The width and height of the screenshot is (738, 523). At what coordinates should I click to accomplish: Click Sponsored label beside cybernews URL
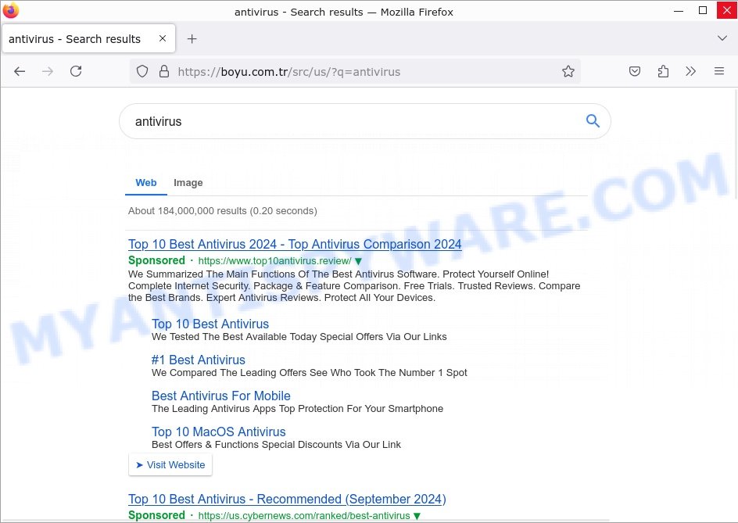pyautogui.click(x=156, y=515)
